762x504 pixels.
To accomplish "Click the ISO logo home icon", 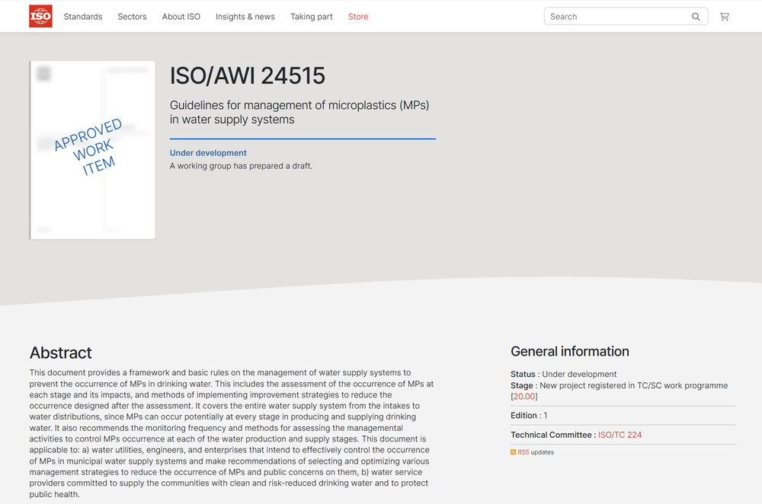I will 40,16.
